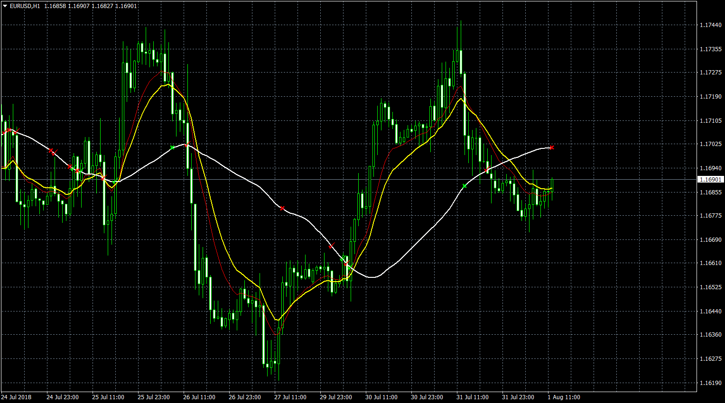This screenshot has height=403, width=725.
Task: Click the open value 1.16858 in header
Action: tap(55, 6)
